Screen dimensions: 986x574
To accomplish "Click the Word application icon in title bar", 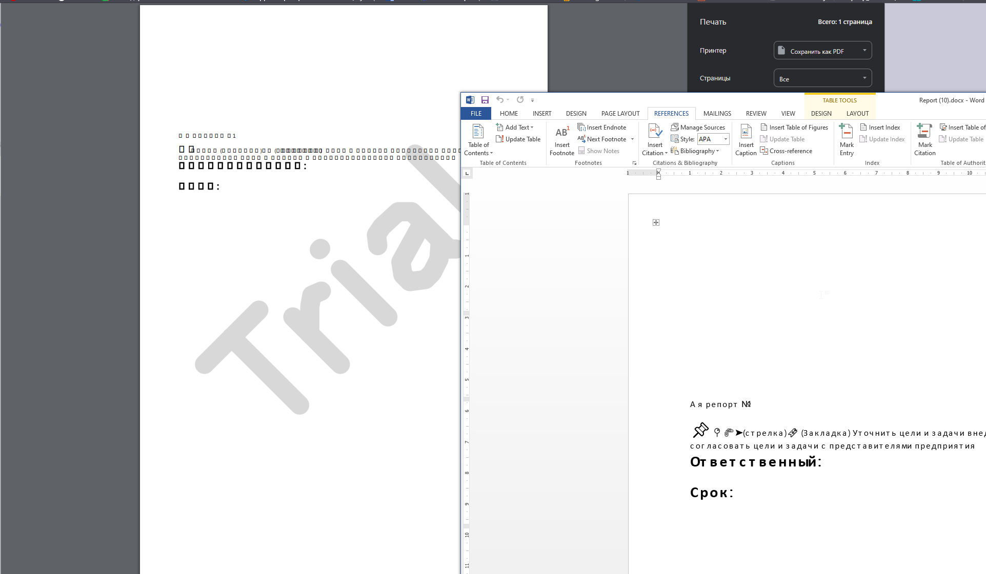I will point(470,100).
